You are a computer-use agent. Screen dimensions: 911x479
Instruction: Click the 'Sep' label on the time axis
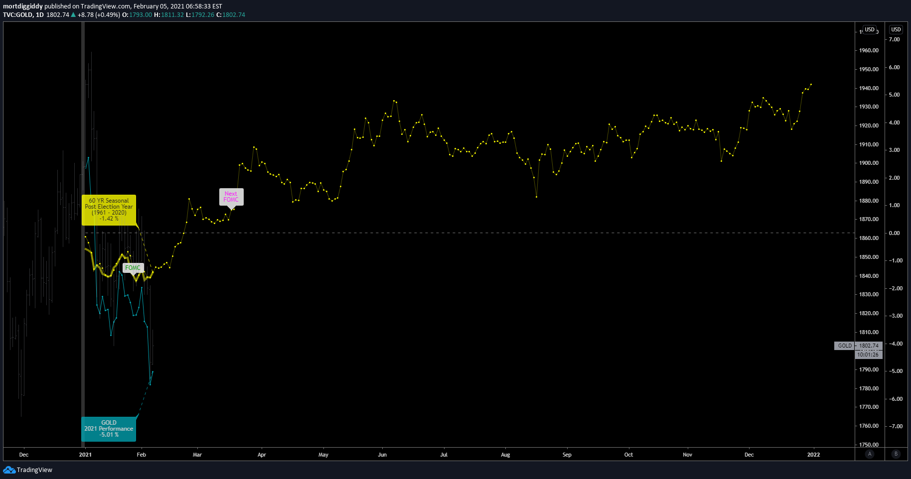567,455
